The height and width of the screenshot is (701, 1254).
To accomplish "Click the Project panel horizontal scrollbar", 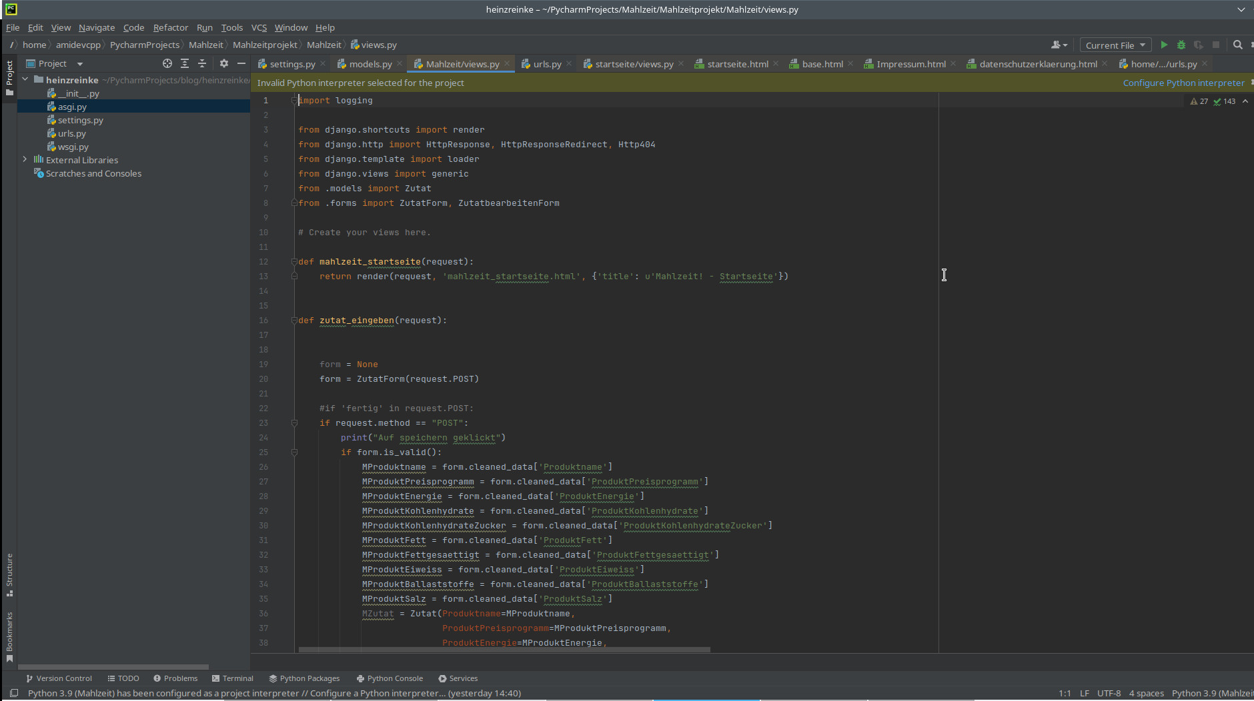I will [x=113, y=666].
